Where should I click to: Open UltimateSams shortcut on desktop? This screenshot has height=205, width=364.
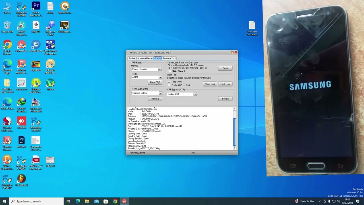point(22,46)
